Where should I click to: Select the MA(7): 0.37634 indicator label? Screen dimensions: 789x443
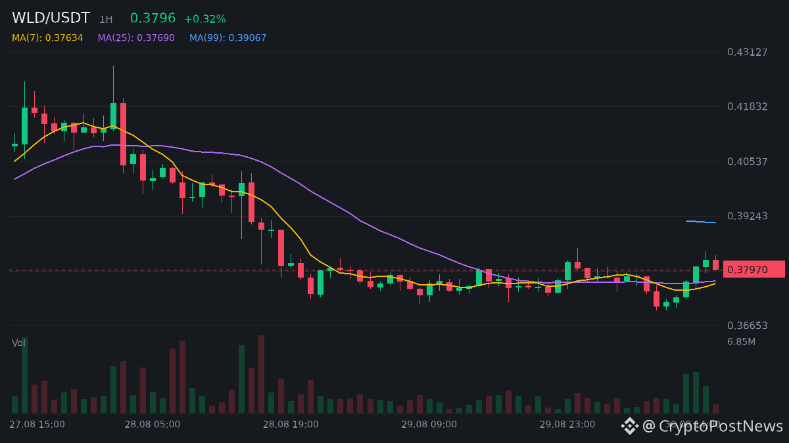[47, 38]
